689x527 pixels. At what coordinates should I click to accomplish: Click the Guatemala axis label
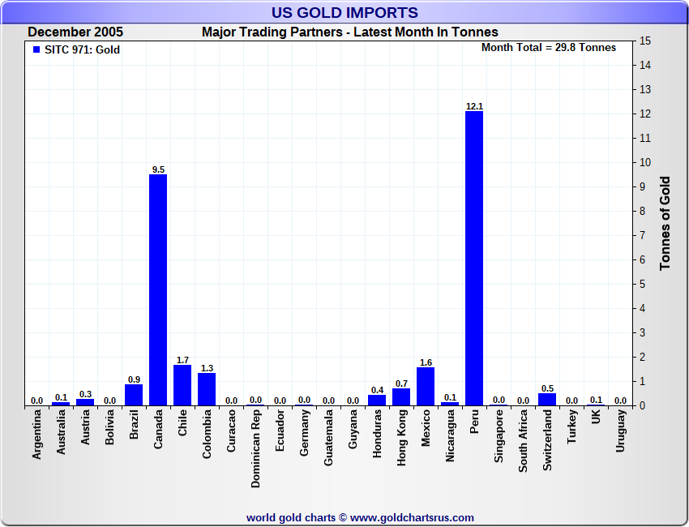pos(328,437)
